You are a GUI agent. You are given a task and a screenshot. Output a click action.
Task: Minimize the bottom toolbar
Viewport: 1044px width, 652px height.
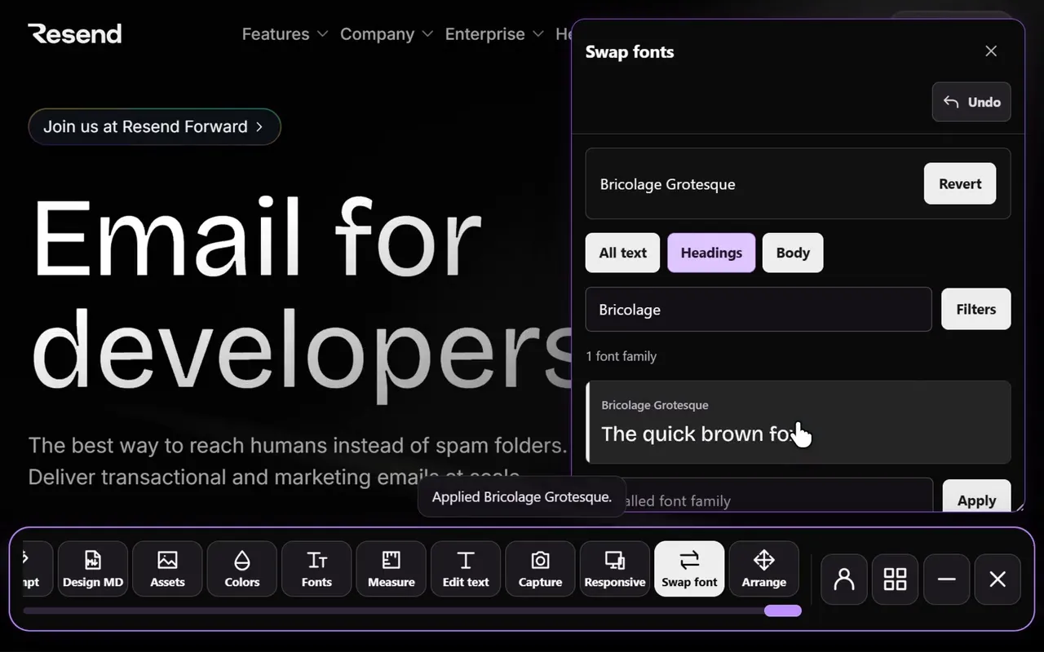(946, 579)
